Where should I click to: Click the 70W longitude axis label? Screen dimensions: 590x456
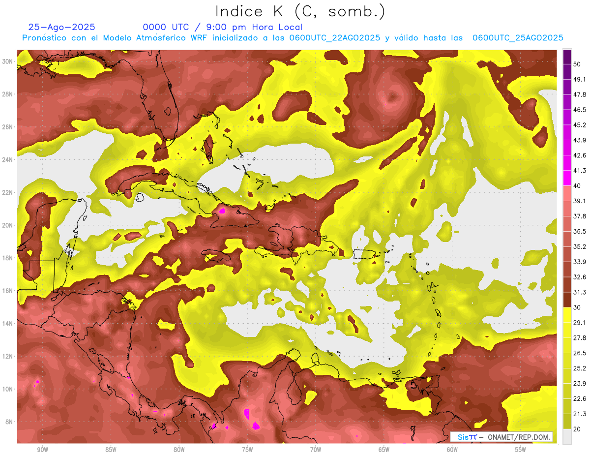click(316, 450)
